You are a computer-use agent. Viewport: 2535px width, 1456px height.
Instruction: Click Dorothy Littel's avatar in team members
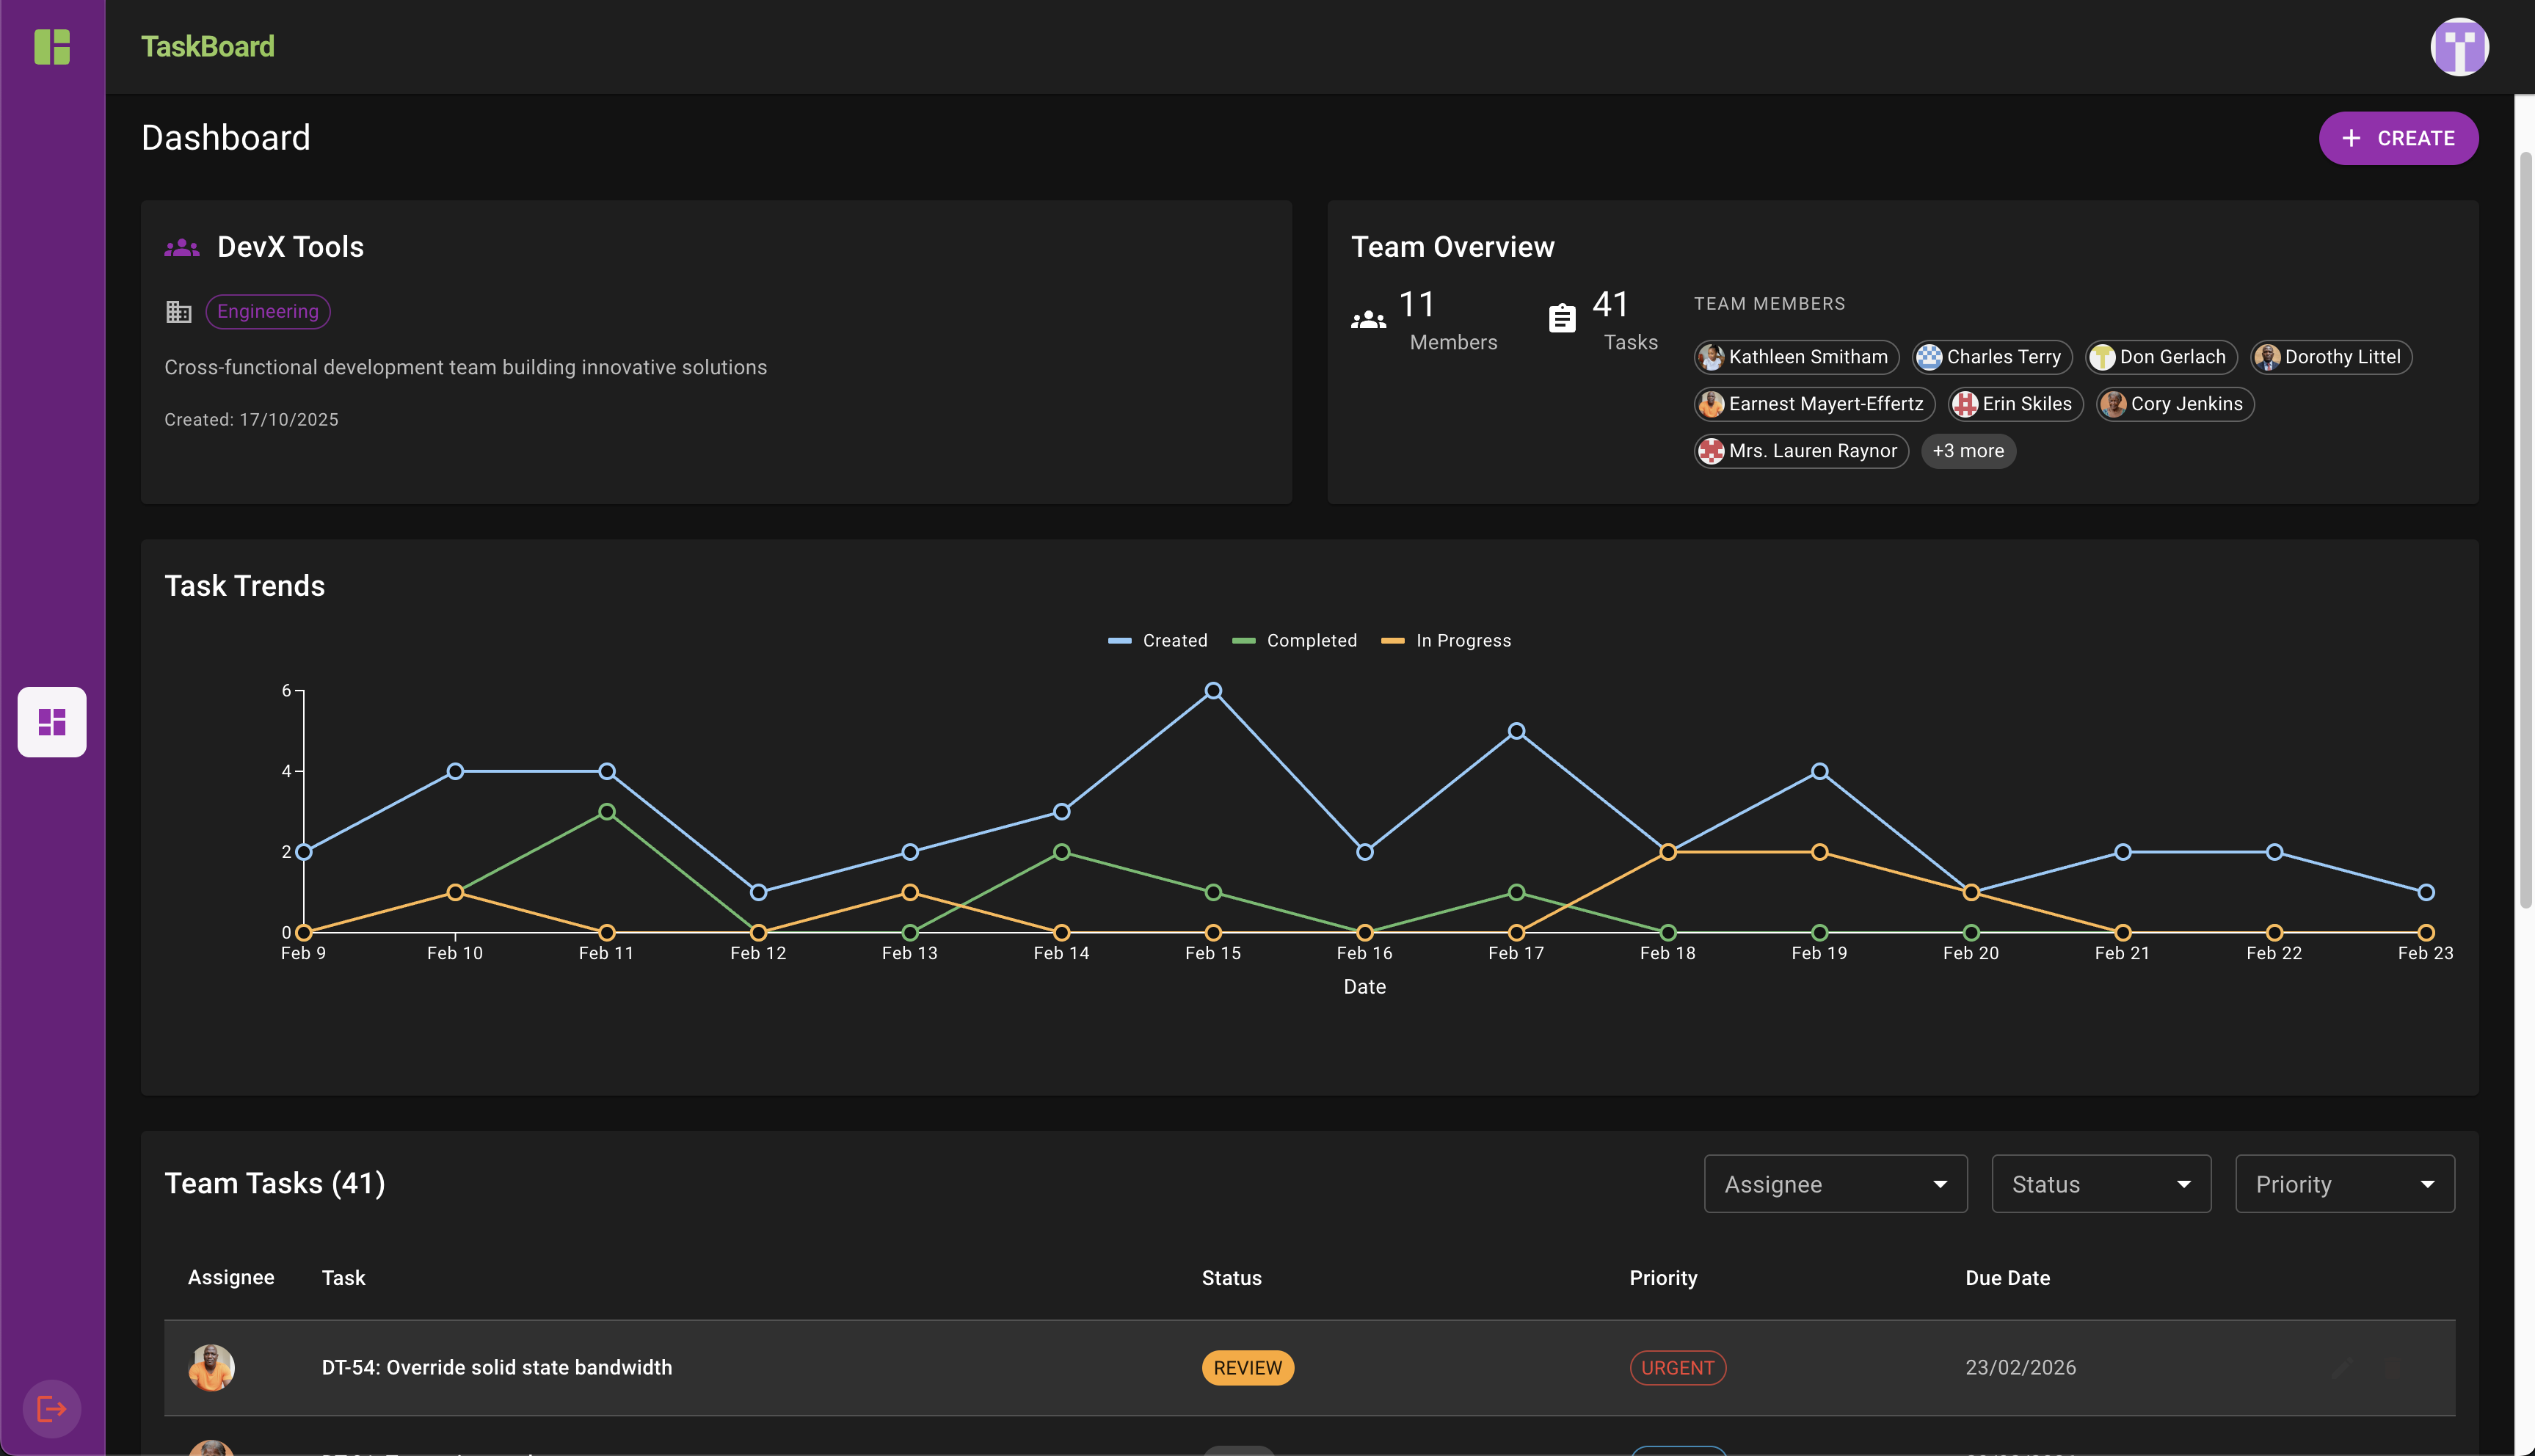(2267, 357)
